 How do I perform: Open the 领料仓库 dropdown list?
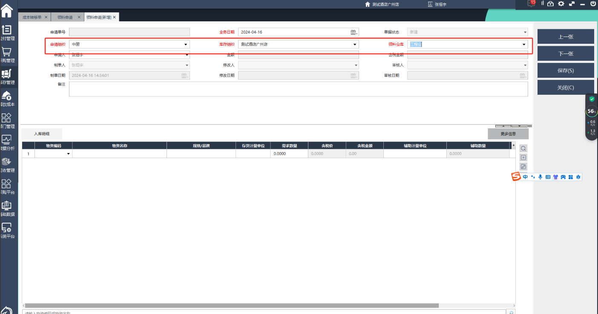524,45
